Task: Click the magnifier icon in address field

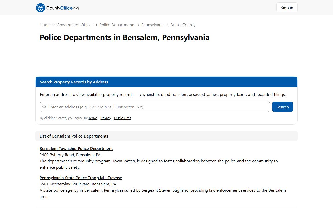Action: 44,107
